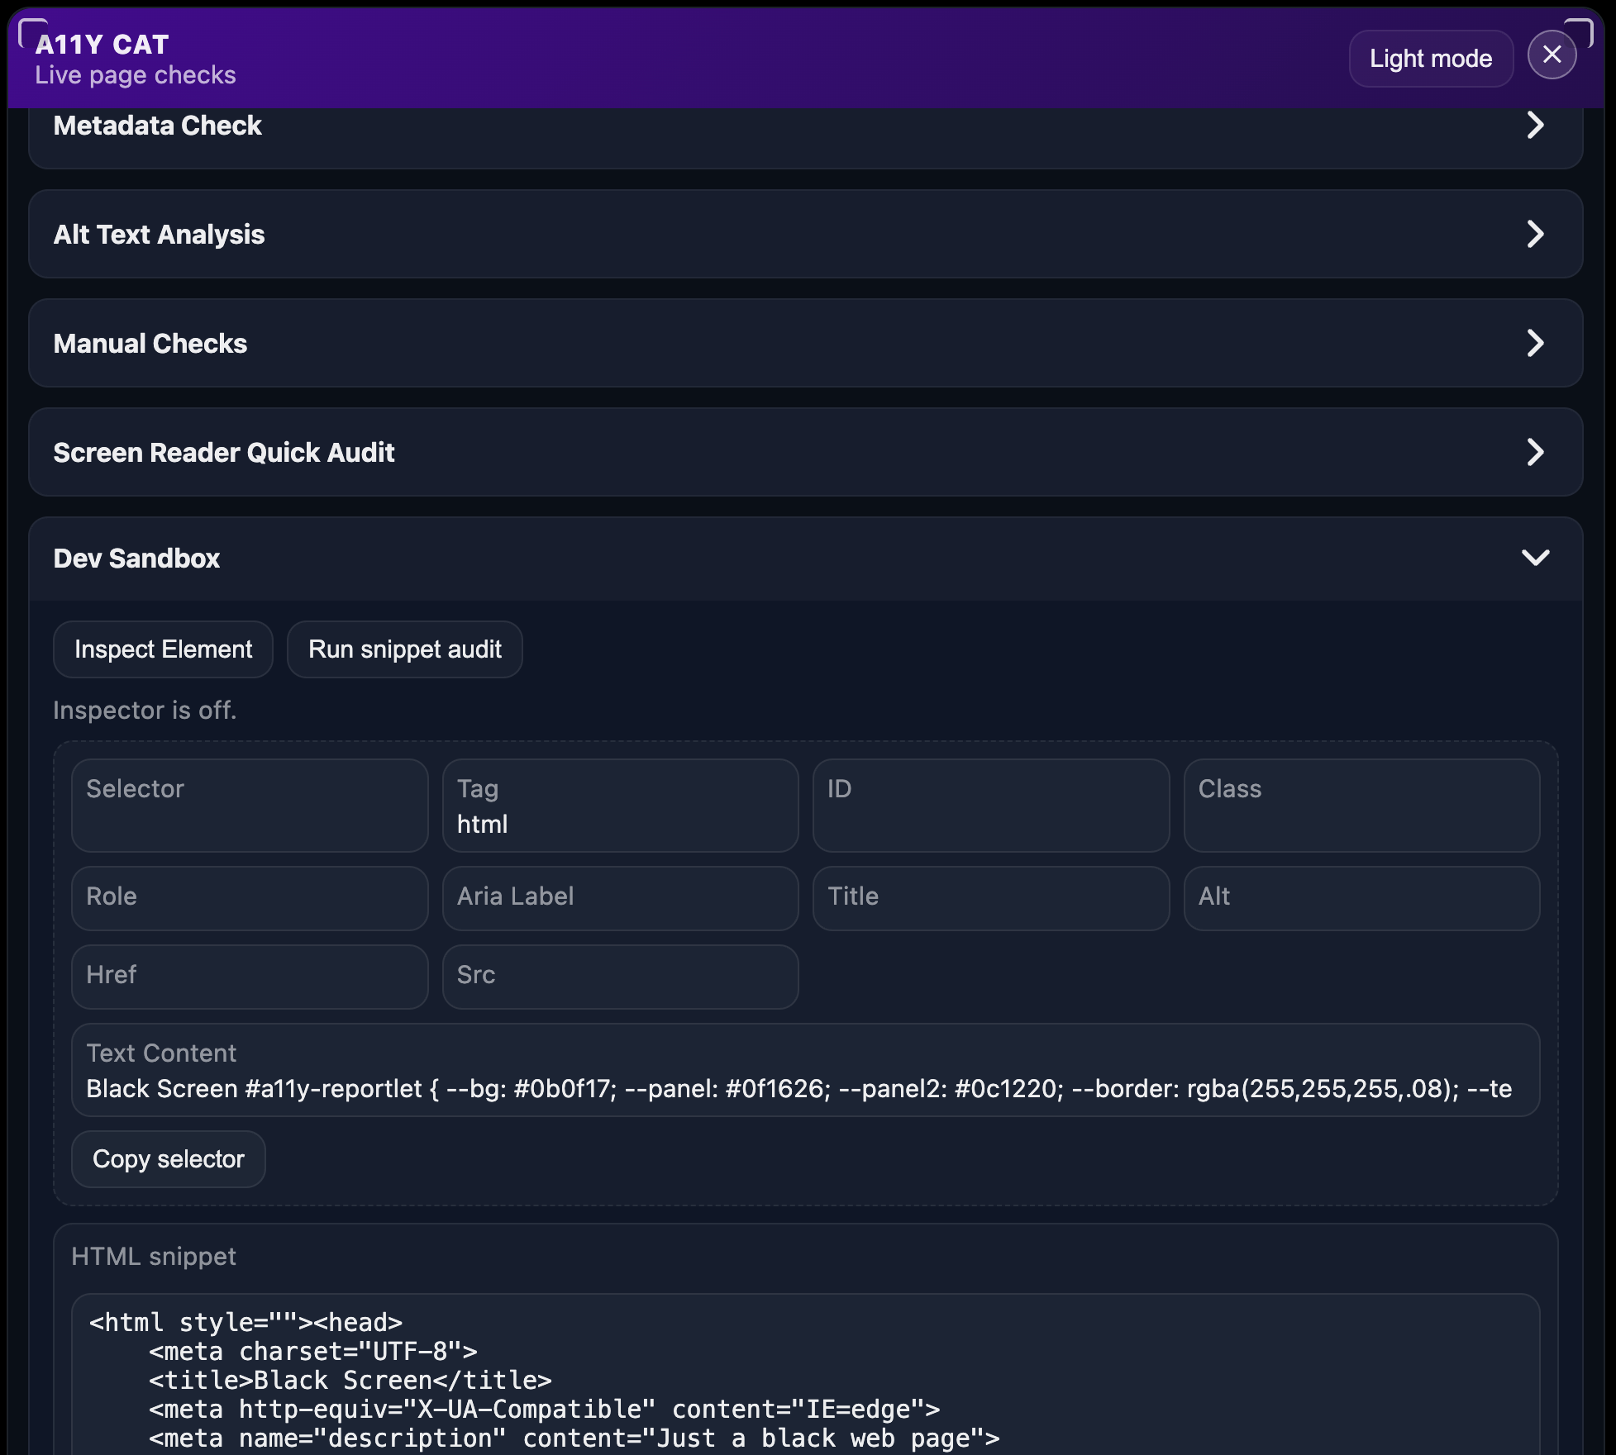The image size is (1616, 1455).
Task: Switch to Light mode
Action: click(x=1430, y=59)
